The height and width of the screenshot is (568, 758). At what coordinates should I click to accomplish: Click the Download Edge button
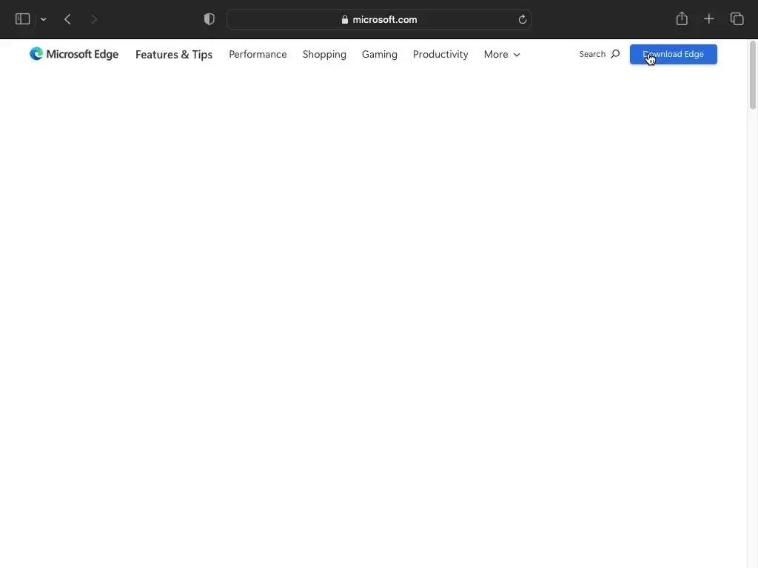pos(674,54)
